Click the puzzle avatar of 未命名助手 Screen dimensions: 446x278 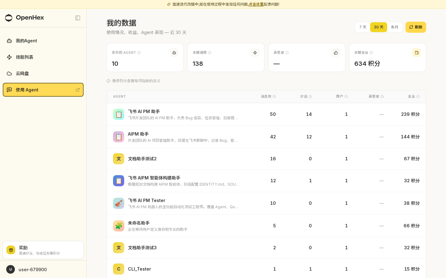(x=119, y=226)
